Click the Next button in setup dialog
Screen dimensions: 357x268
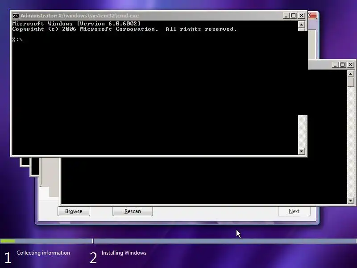pyautogui.click(x=294, y=211)
